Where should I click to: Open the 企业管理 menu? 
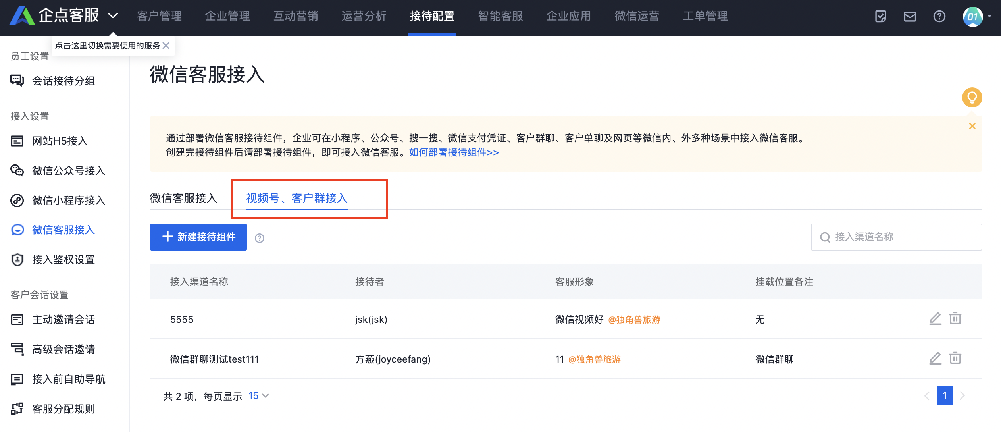pyautogui.click(x=227, y=16)
